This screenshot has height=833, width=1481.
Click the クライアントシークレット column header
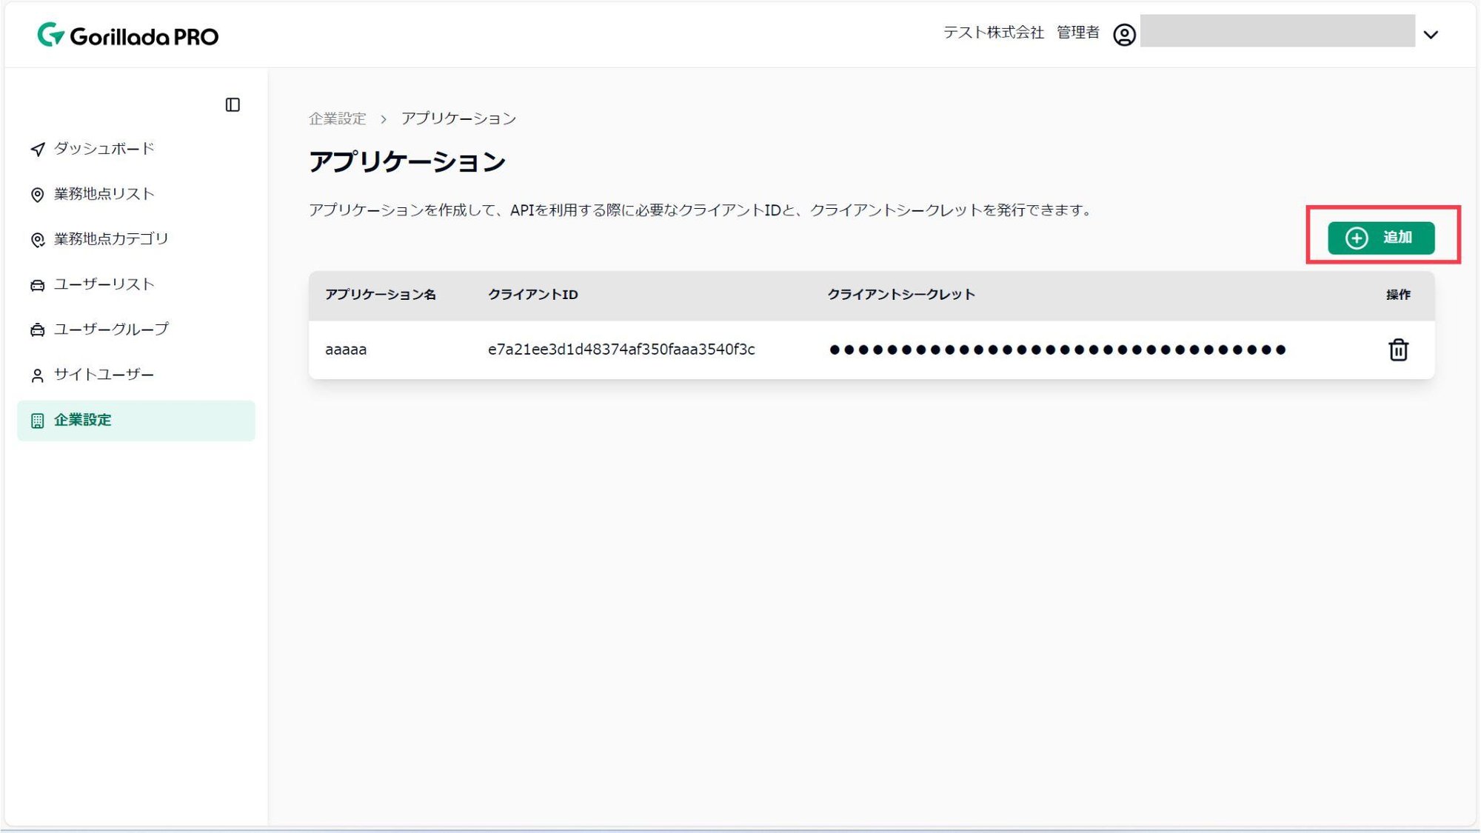pos(901,295)
